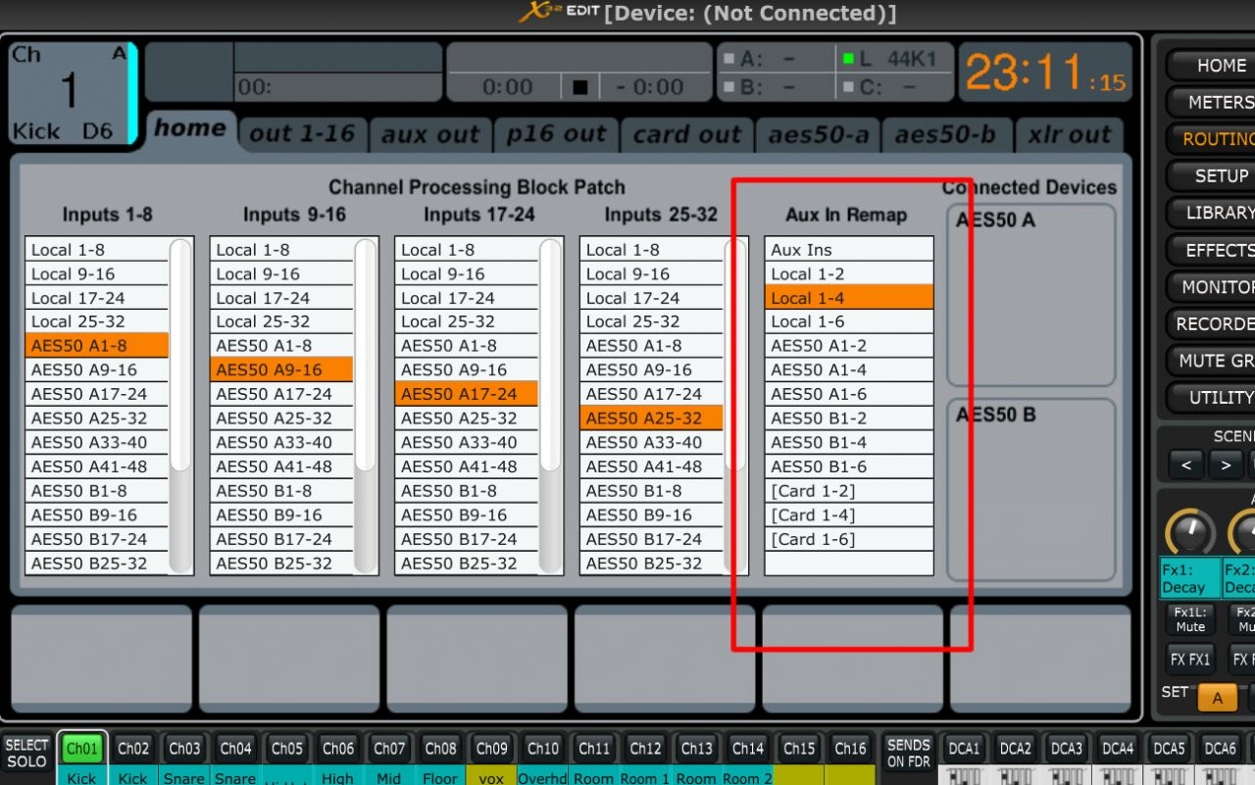Screen dimensions: 1255x785
Task: Go to previous scene with the < button
Action: 1186,465
